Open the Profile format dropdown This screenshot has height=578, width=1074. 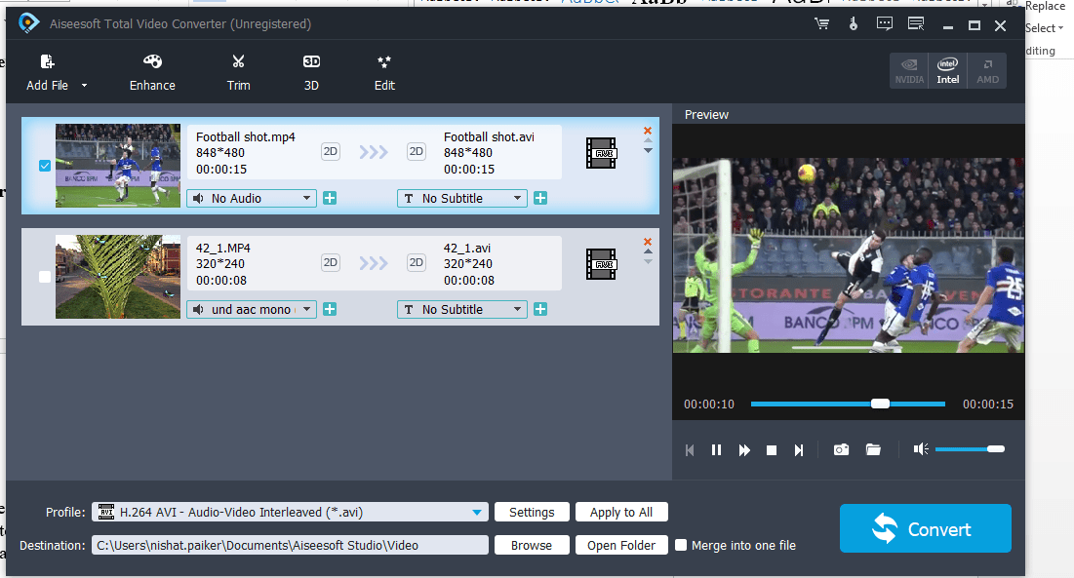[x=290, y=513]
